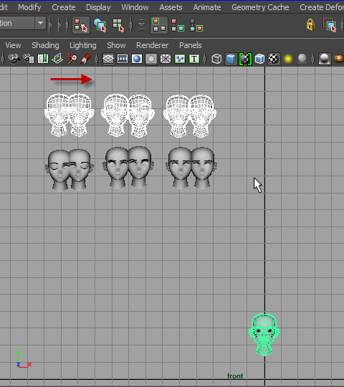The image size is (344, 387).
Task: Open the Geometry Cache menu
Action: tap(260, 7)
